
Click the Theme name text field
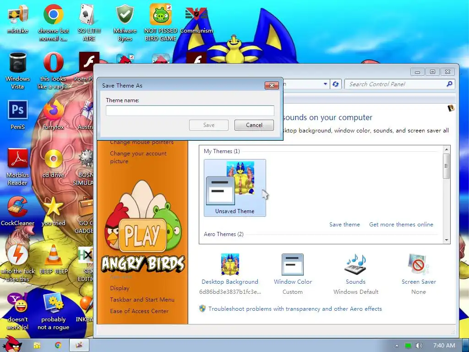[x=190, y=110]
